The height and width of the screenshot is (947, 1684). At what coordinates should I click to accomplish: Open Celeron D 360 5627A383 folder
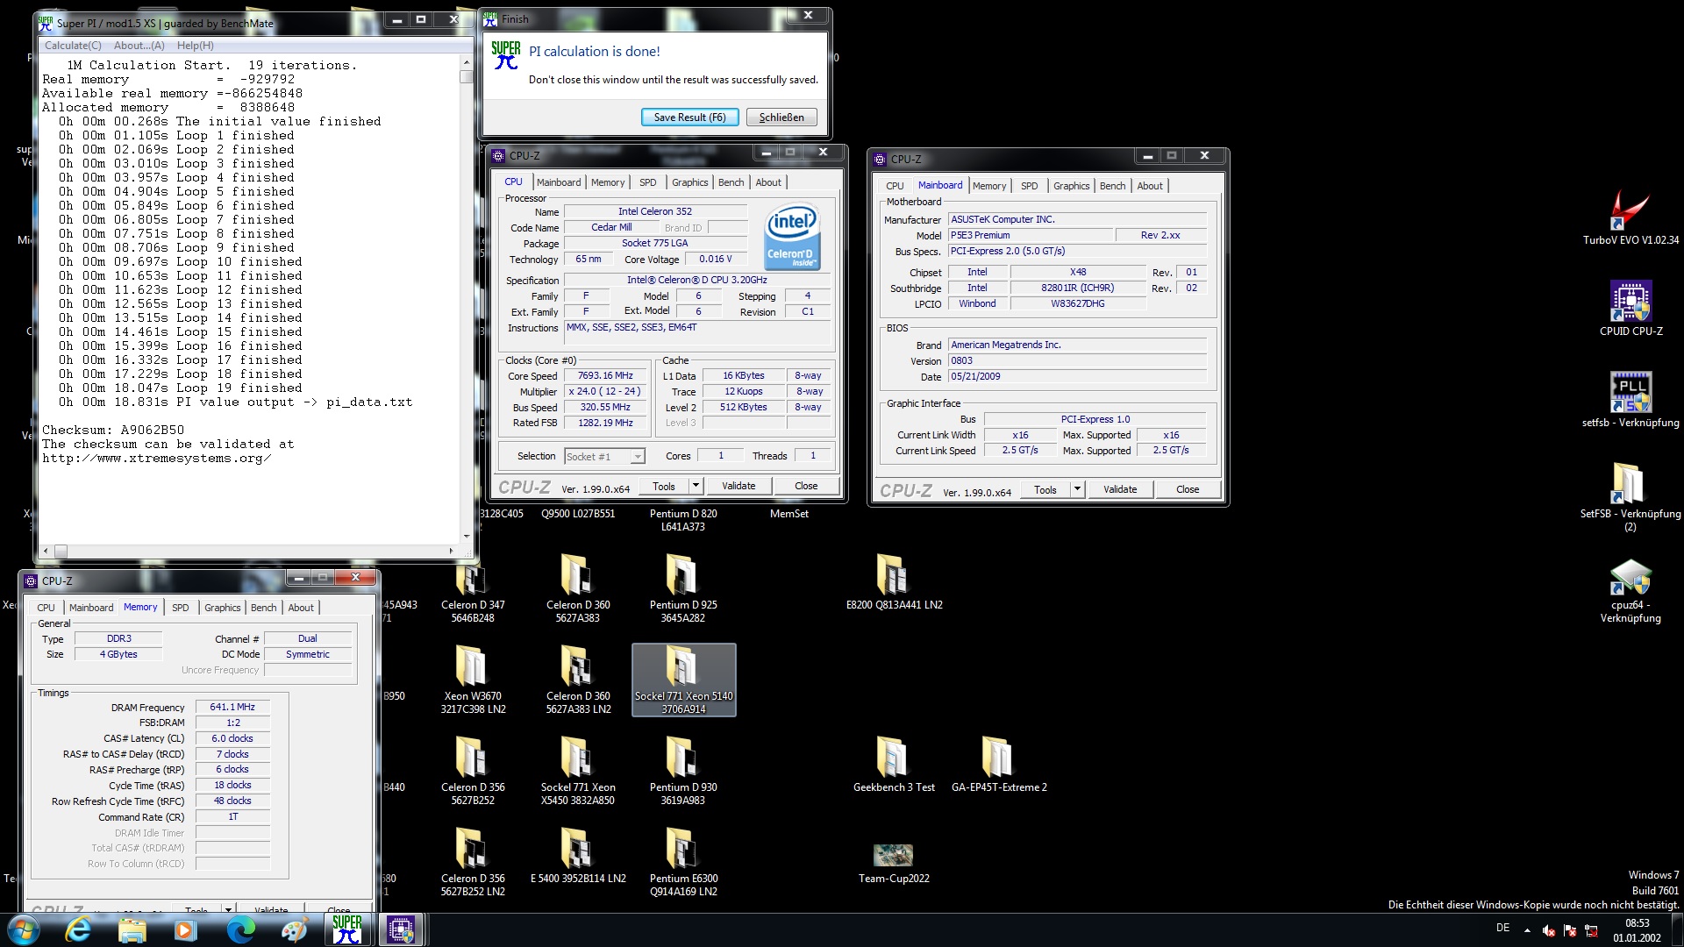(x=578, y=589)
